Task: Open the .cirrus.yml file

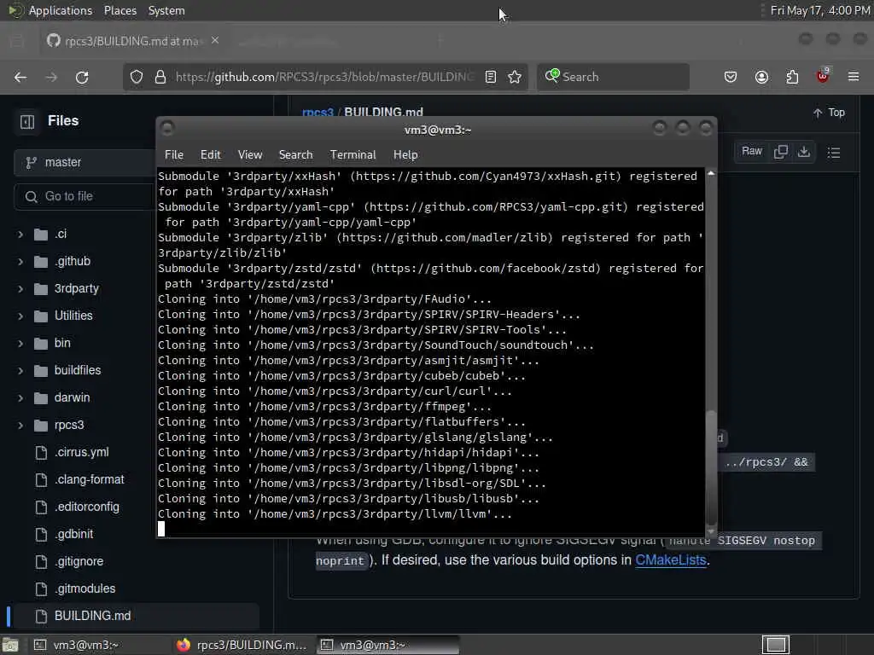Action: [x=81, y=452]
